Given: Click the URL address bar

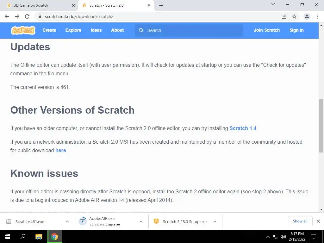Looking at the screenshot, I should 159,16.
